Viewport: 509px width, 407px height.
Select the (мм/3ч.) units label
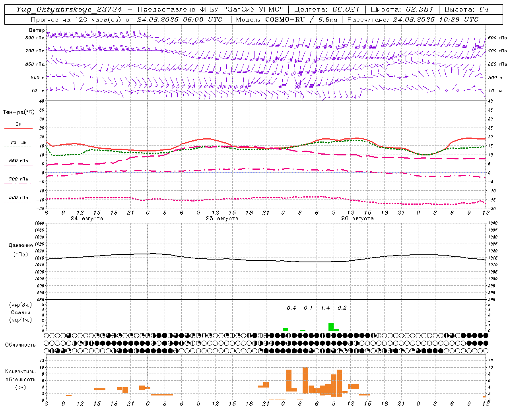21,305
